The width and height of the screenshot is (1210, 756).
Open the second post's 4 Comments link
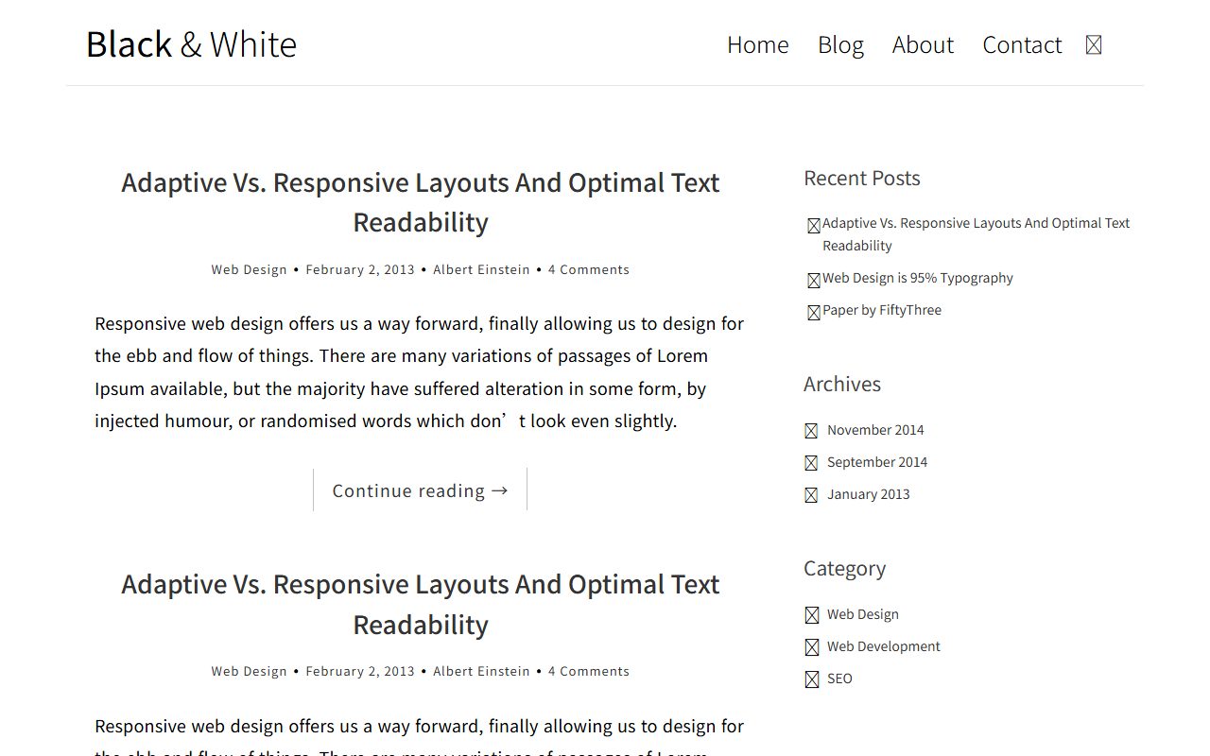pyautogui.click(x=589, y=671)
